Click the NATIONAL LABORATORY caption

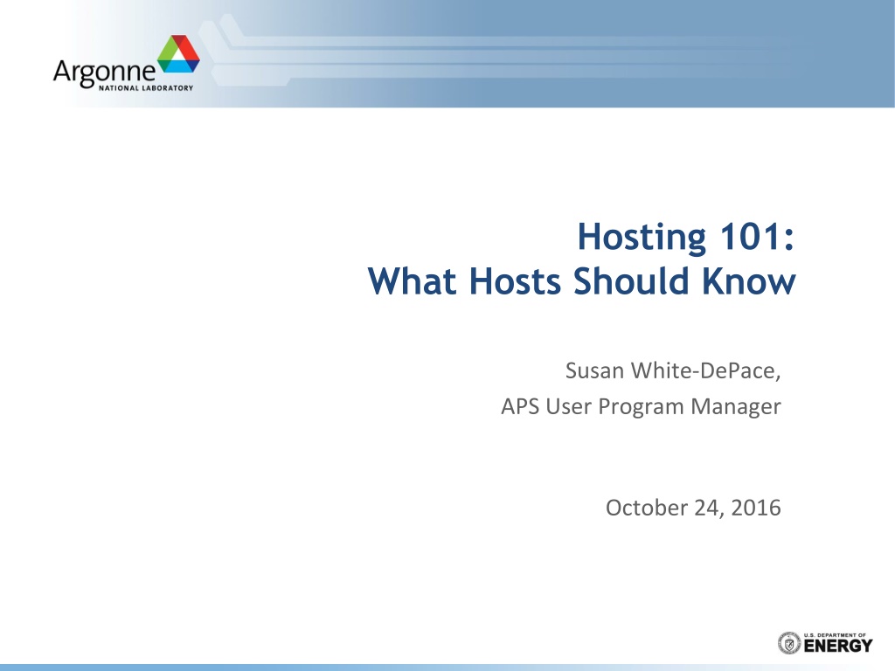[x=146, y=88]
